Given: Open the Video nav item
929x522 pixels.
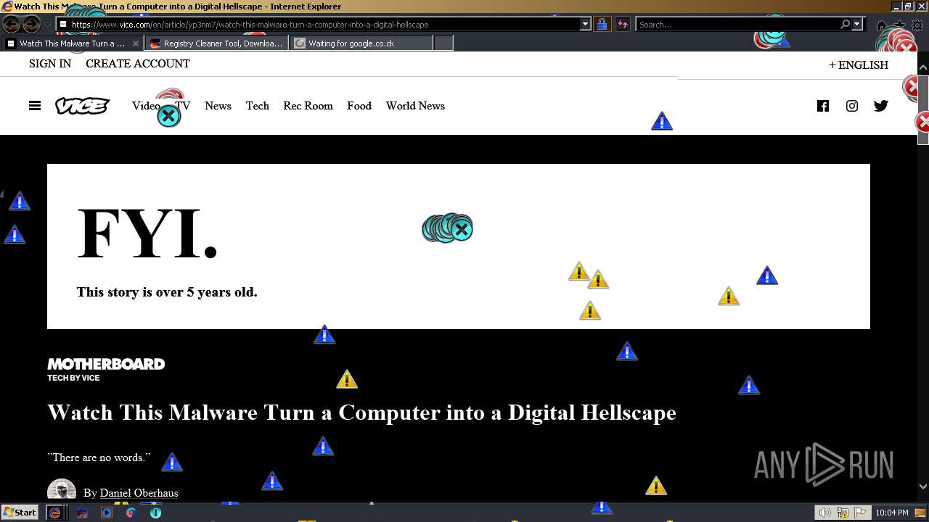Looking at the screenshot, I should click(146, 106).
